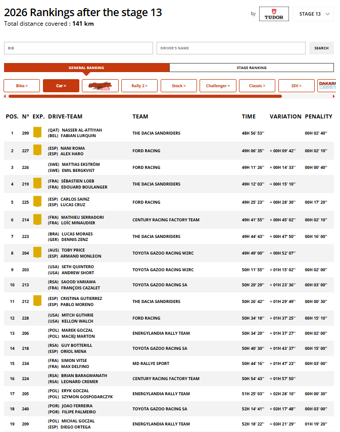Switch to the Stage Ranking tab
The image size is (340, 432).
(252, 68)
